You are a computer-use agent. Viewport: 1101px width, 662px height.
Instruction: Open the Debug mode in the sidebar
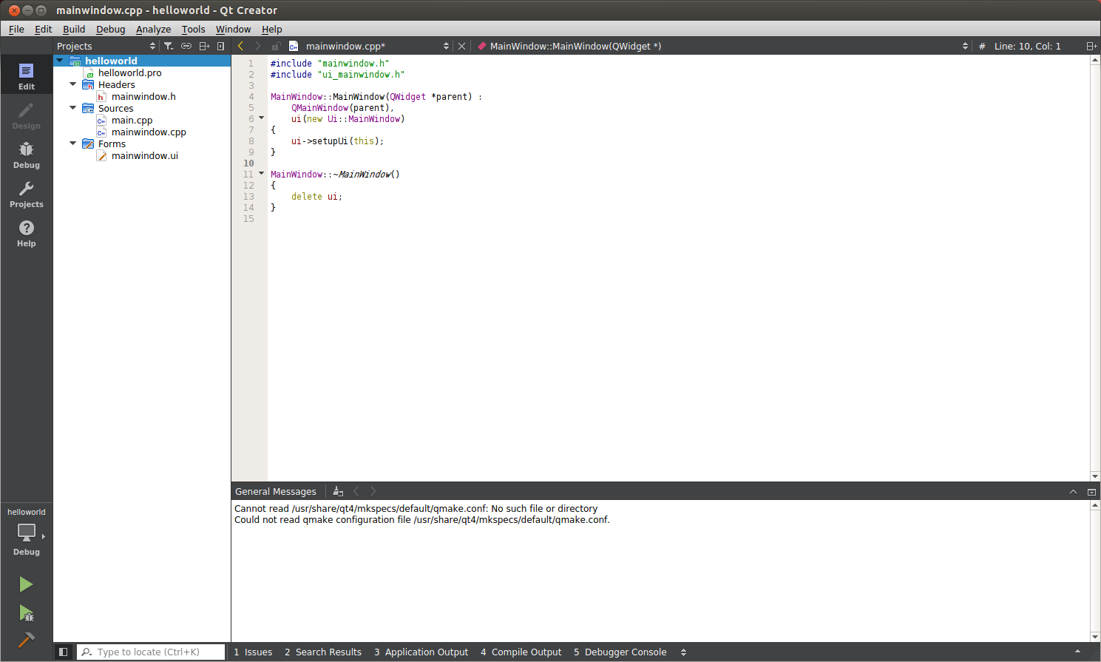click(27, 155)
